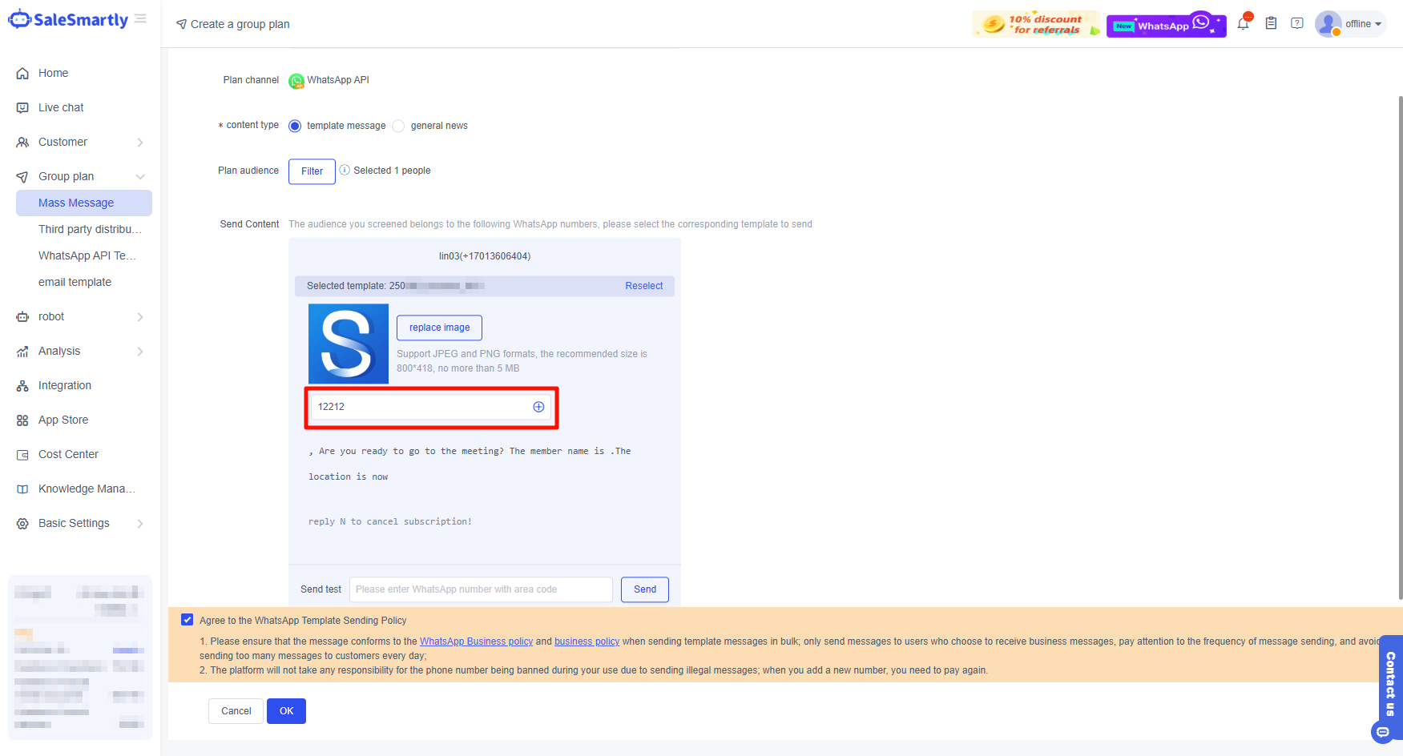Click the 10% discount for referrals banner
Screen dimensions: 1403x756
pos(1037,24)
